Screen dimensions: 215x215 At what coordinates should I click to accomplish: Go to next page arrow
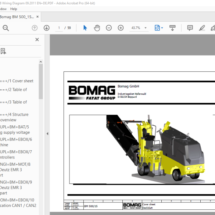click(x=47, y=28)
